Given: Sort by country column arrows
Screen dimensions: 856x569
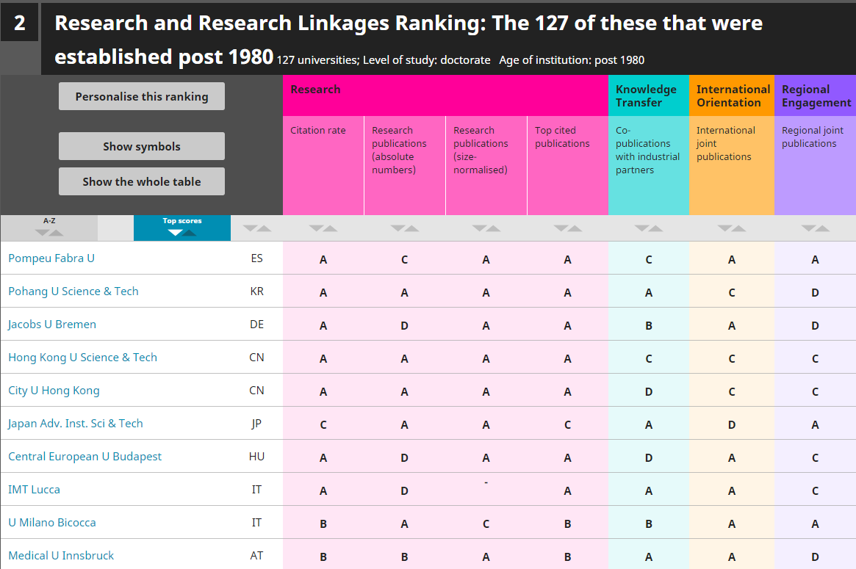Looking at the screenshot, I should pos(257,228).
